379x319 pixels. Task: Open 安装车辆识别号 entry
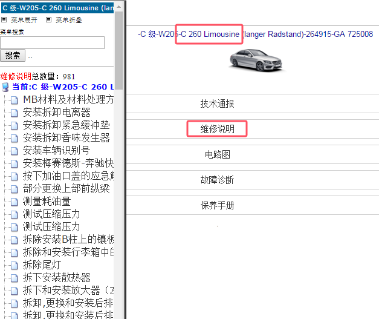pos(57,150)
